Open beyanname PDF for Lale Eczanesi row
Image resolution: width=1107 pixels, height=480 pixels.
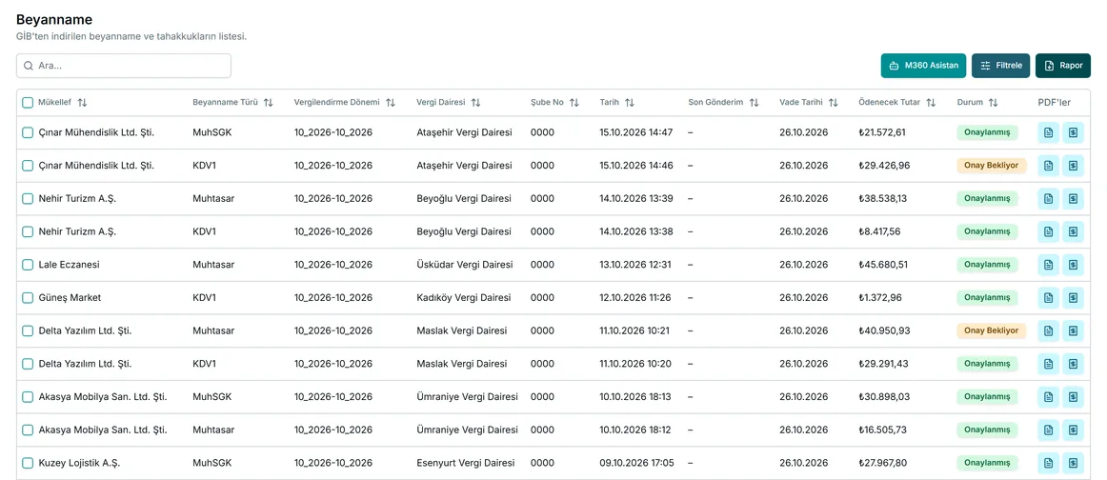pyautogui.click(x=1048, y=265)
